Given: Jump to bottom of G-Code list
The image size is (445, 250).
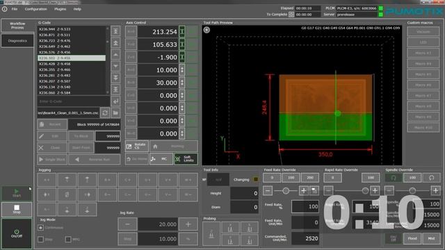Looking at the screenshot, I should pyautogui.click(x=115, y=90).
